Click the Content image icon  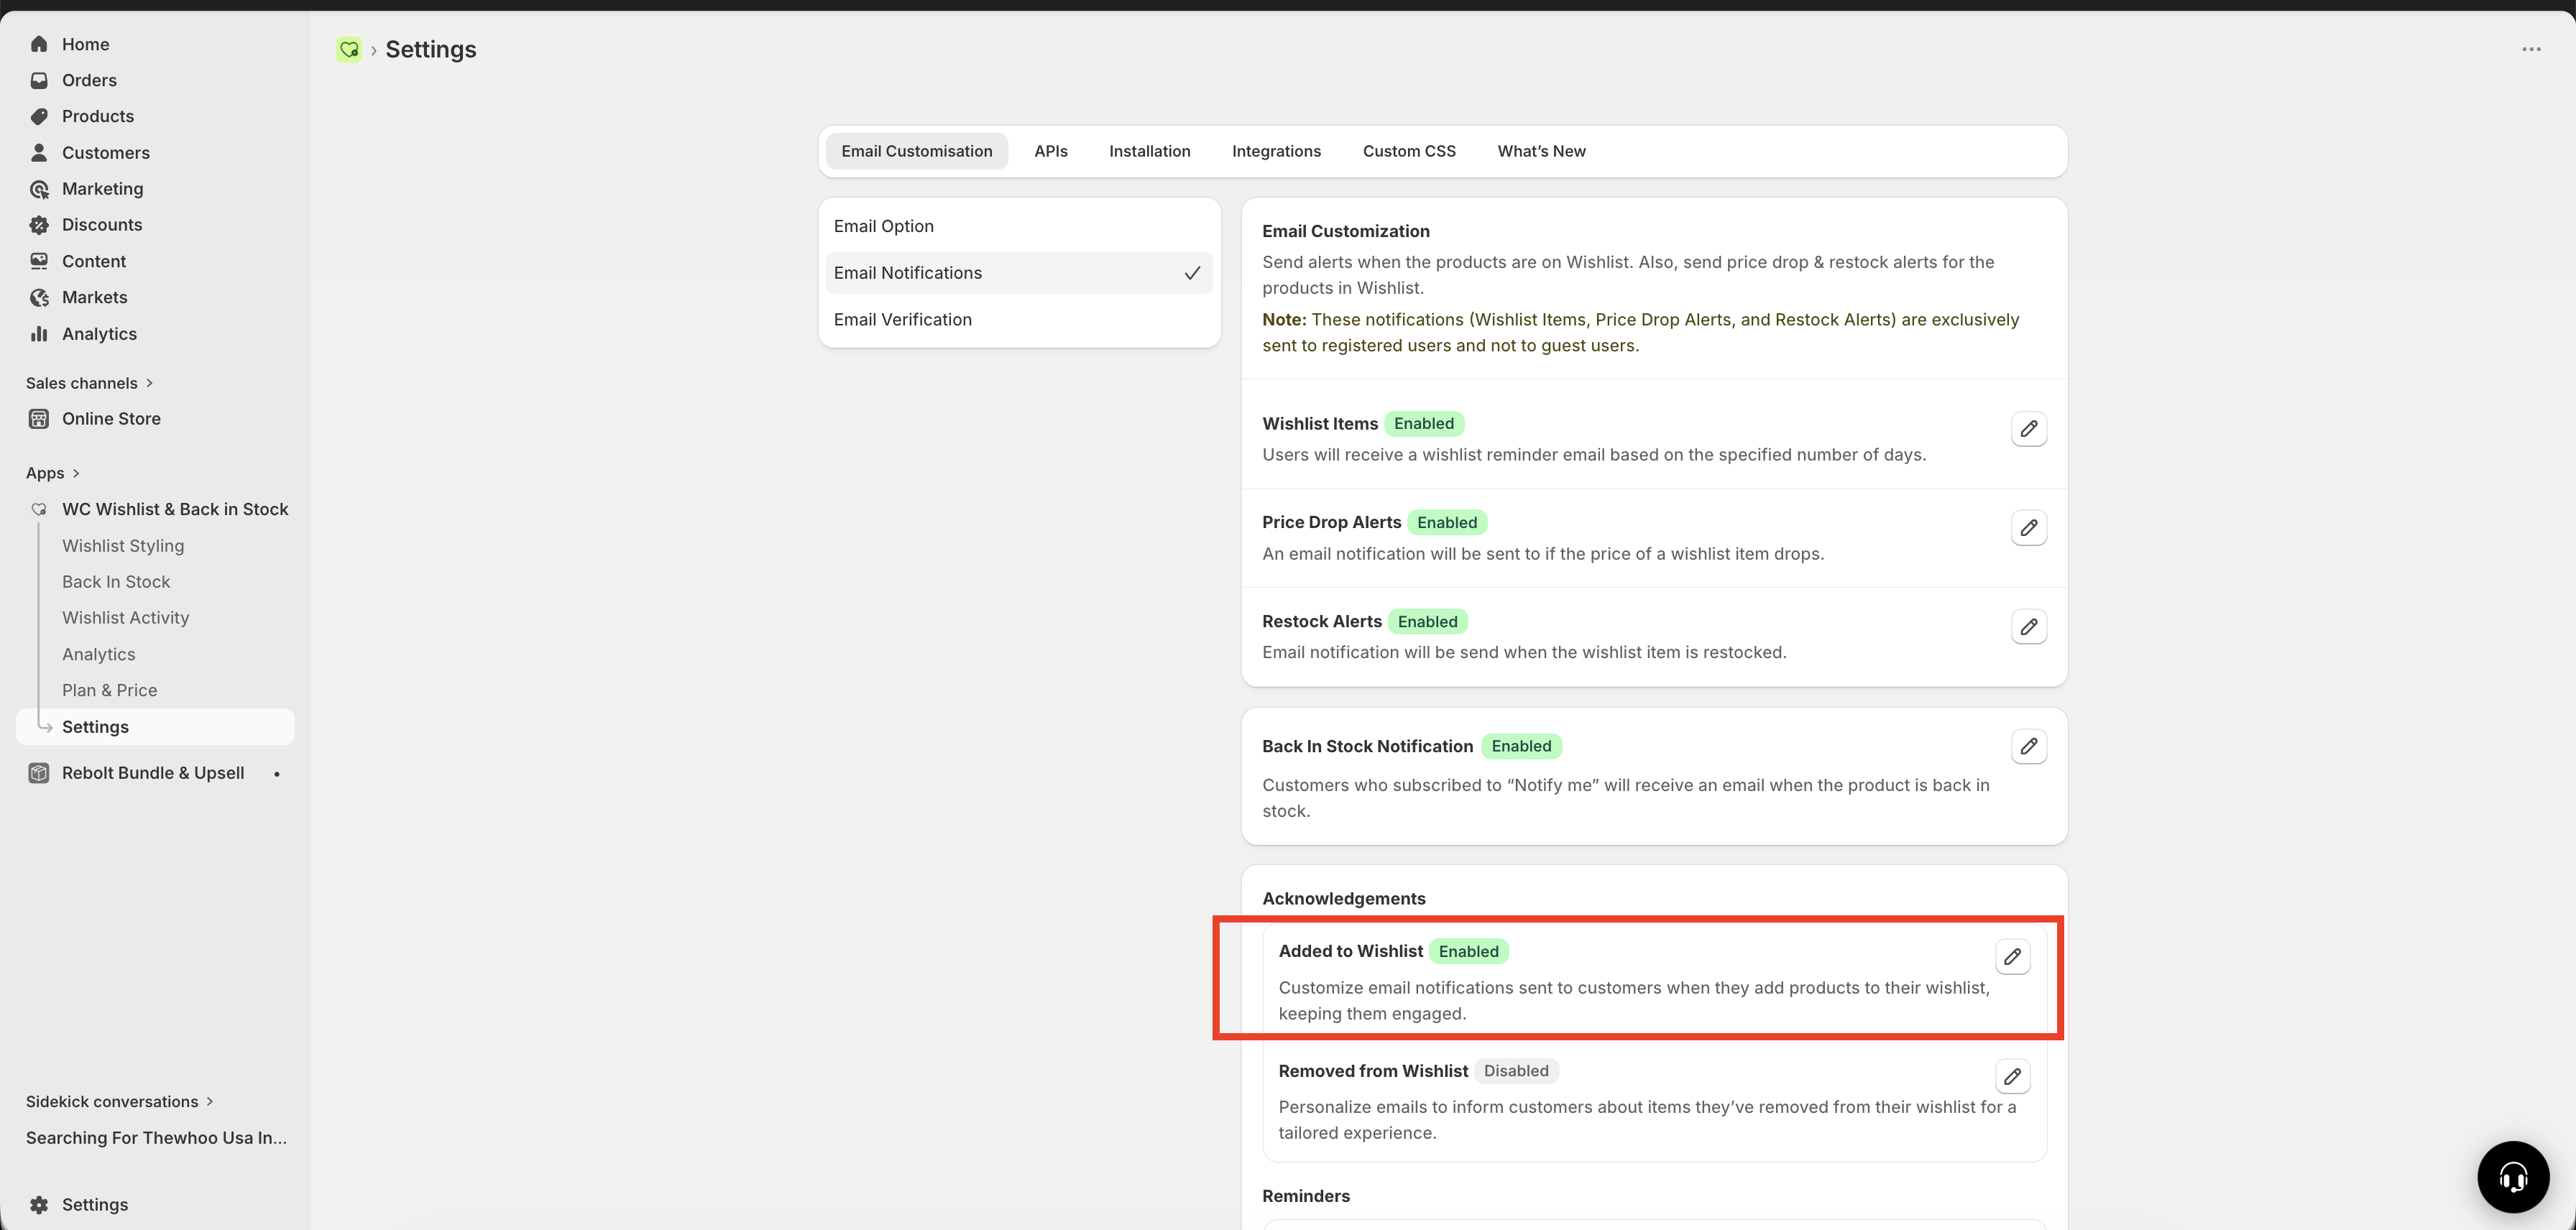39,261
